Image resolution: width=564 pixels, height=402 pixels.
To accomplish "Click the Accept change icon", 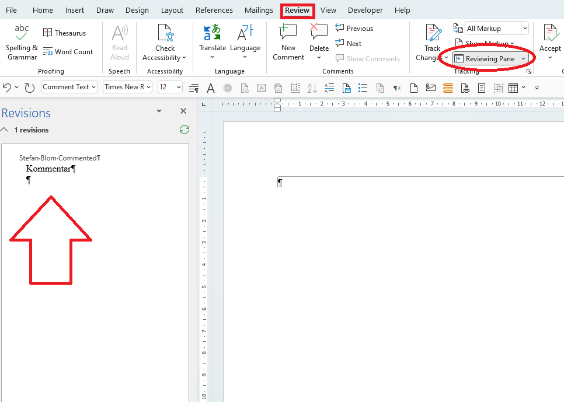I will [551, 33].
